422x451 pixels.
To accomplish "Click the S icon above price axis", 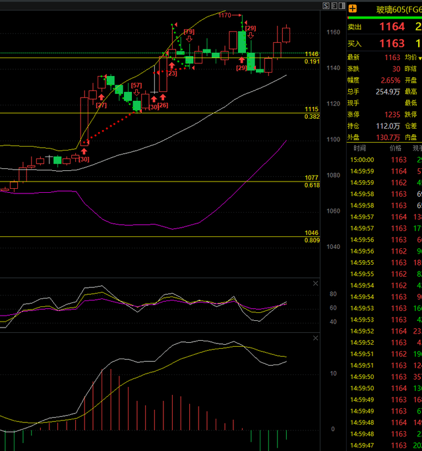I will point(326,5).
